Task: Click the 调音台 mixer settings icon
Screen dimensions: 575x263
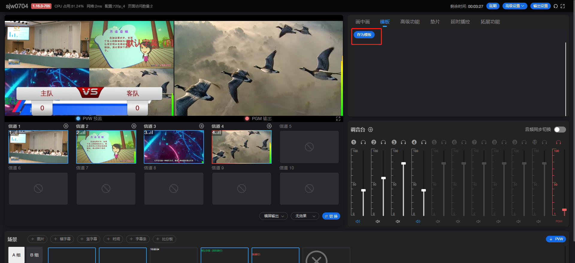Action: [370, 130]
